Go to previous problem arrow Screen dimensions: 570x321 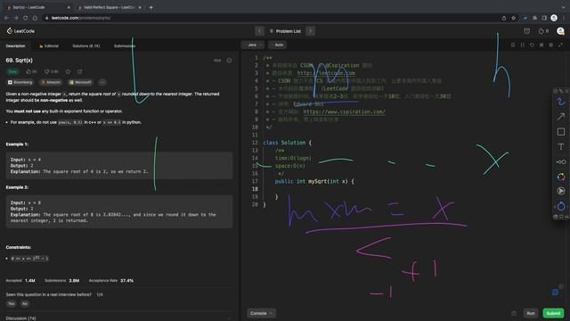coord(259,31)
